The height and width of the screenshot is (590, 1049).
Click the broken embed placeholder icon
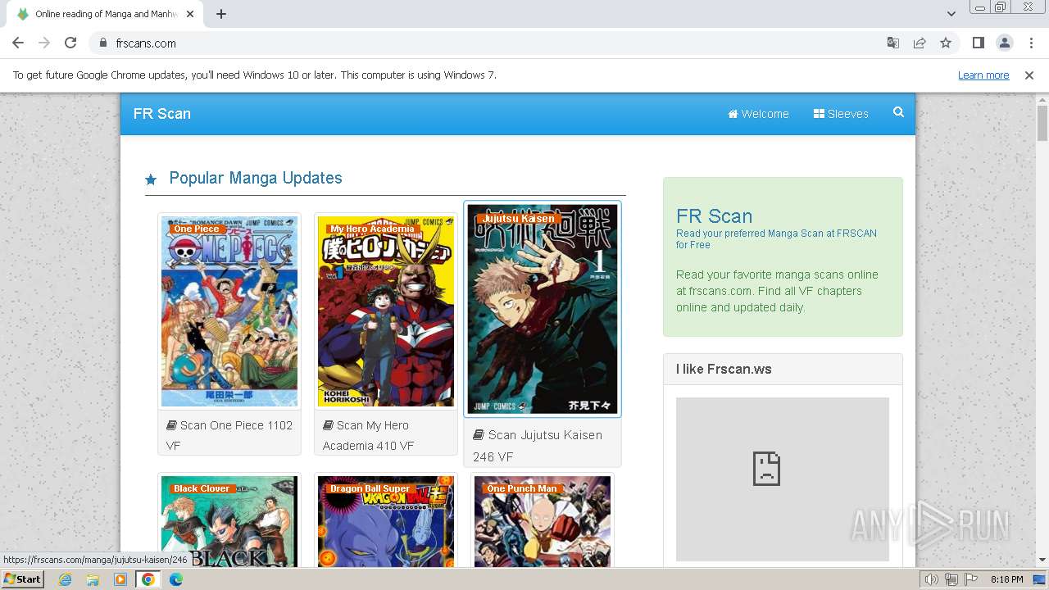click(x=766, y=469)
